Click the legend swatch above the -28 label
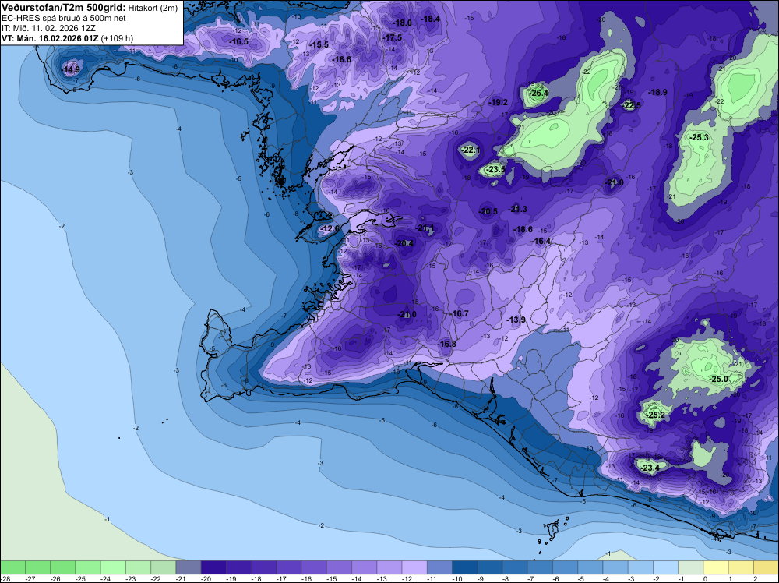This screenshot has height=583, width=779. coord(13,567)
